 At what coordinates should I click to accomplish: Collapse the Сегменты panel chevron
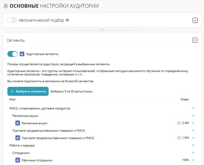click(x=195, y=40)
